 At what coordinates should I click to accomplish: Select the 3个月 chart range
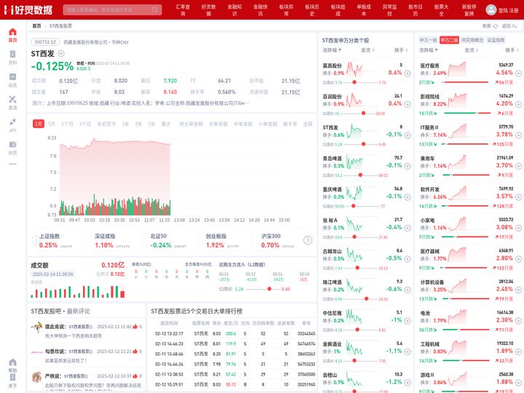coord(85,124)
